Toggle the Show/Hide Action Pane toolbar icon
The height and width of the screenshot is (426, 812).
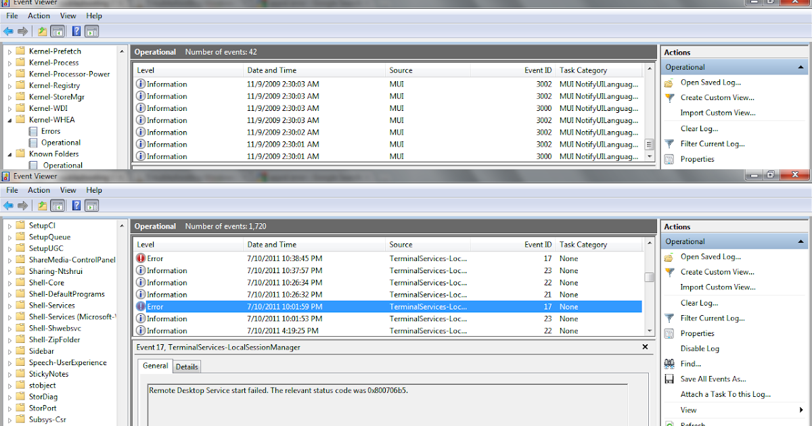[x=91, y=205]
